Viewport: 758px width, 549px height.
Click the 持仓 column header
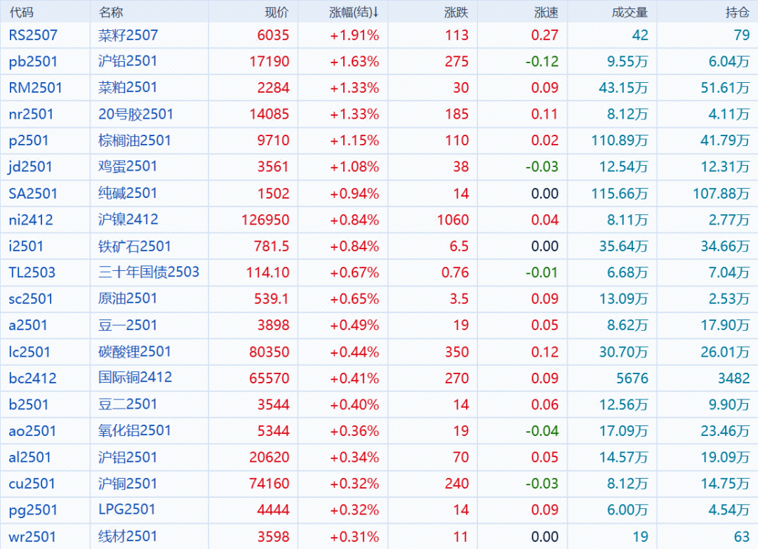737,12
